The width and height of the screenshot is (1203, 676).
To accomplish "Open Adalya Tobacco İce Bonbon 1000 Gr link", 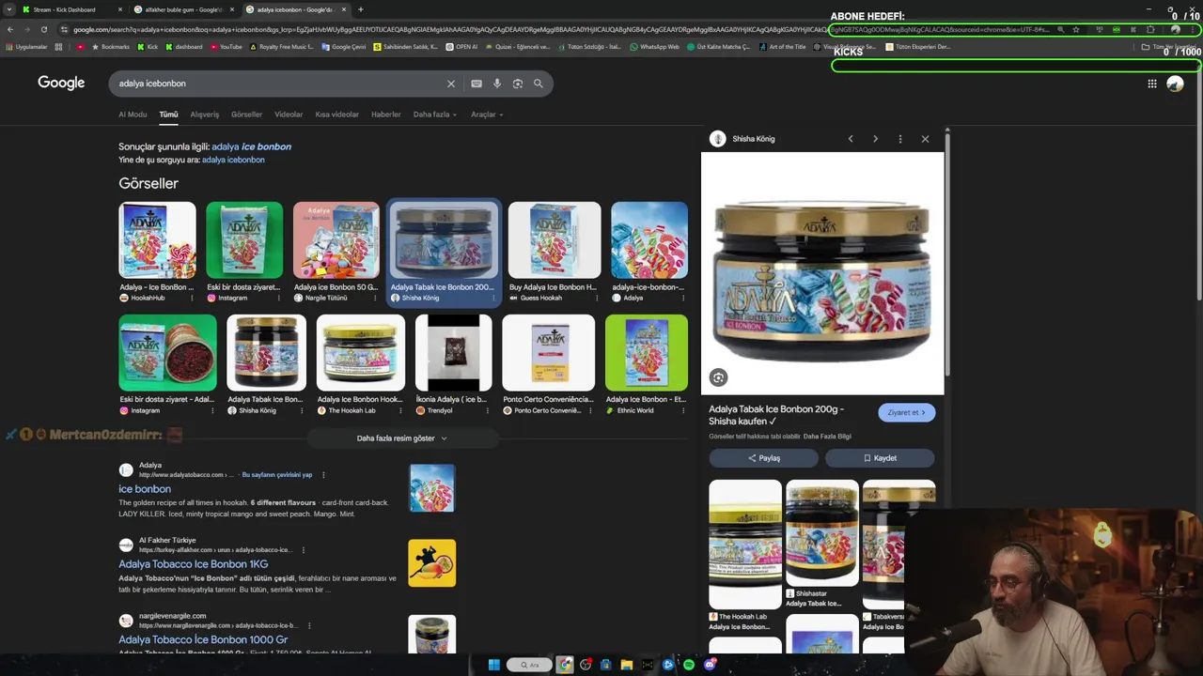I will coord(203,639).
